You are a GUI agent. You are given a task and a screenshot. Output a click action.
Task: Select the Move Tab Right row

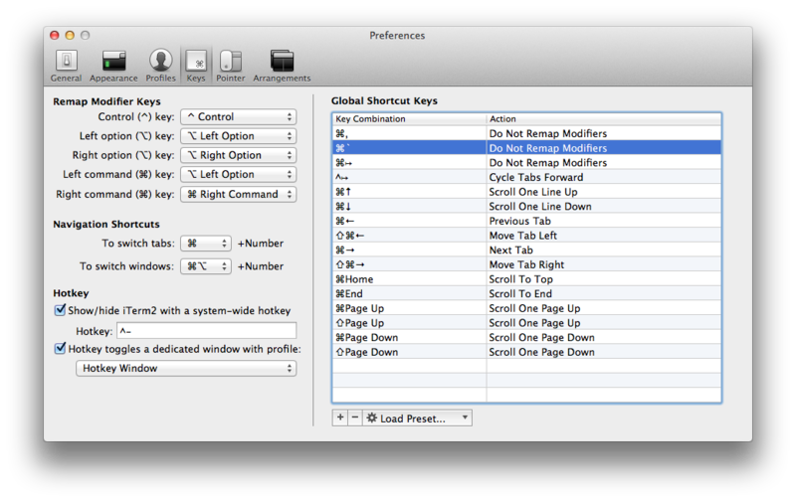click(527, 264)
